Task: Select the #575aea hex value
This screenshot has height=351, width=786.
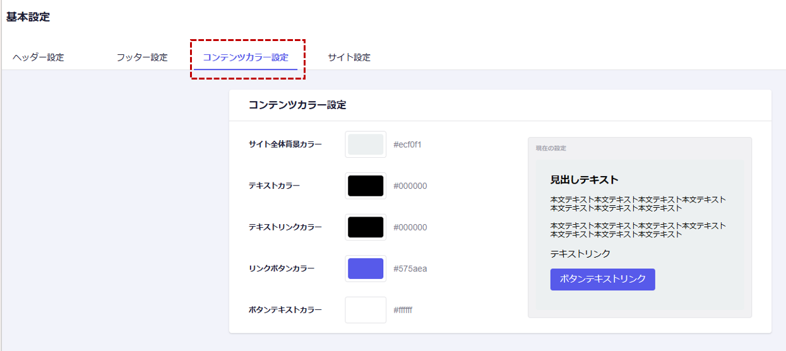Action: click(x=410, y=269)
